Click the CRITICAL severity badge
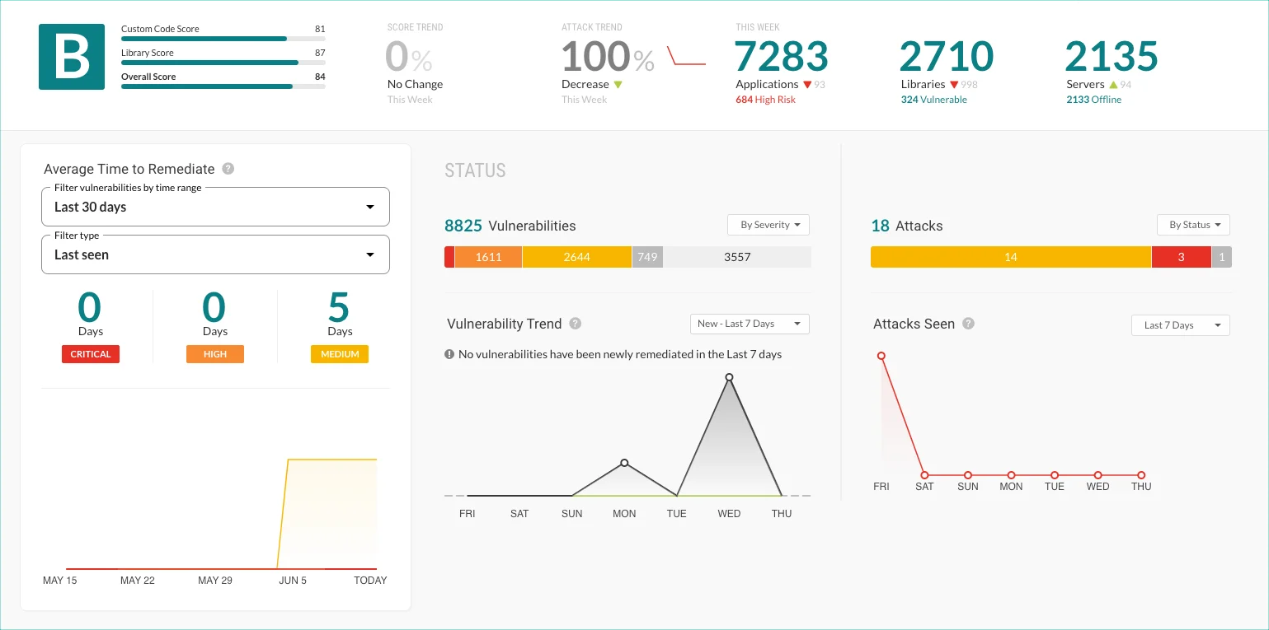This screenshot has height=630, width=1269. [90, 354]
